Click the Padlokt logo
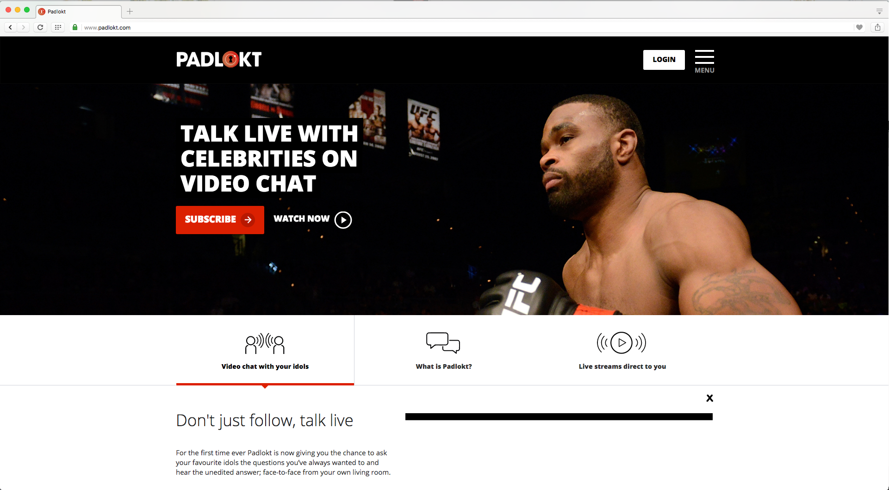Screen dimensions: 889x490 pyautogui.click(x=219, y=59)
